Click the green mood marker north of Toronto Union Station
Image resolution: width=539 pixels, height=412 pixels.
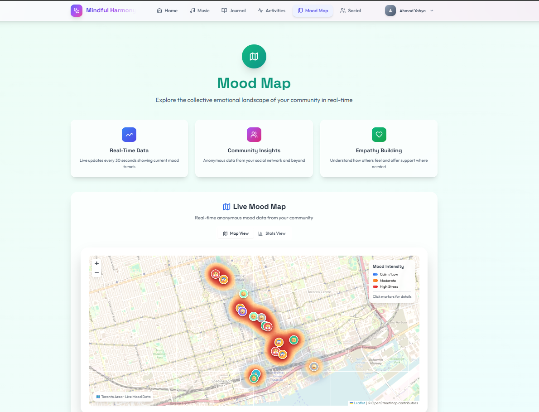[x=294, y=339]
